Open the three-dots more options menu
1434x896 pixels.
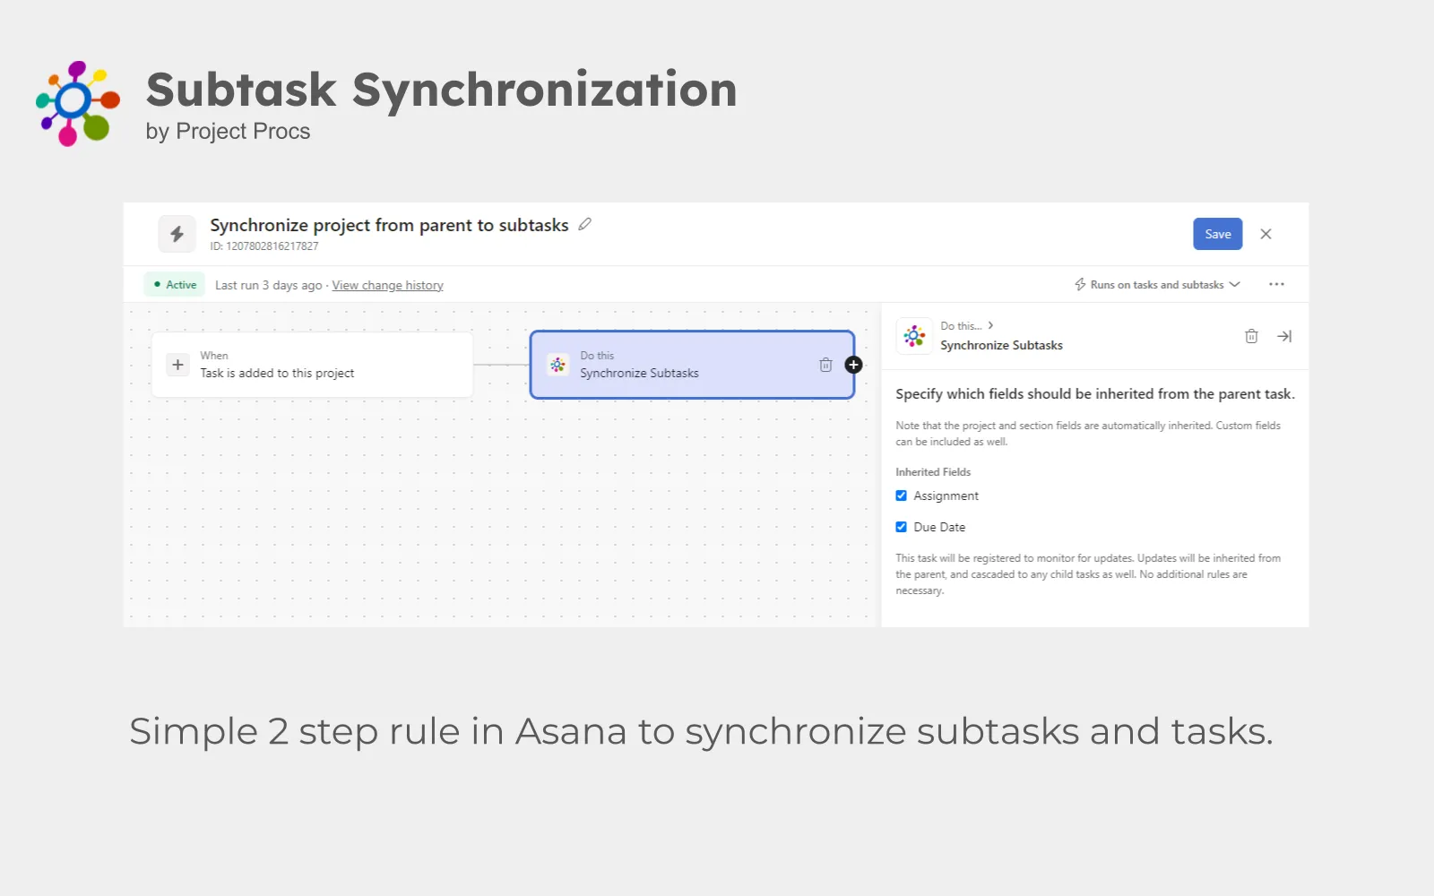tap(1276, 284)
